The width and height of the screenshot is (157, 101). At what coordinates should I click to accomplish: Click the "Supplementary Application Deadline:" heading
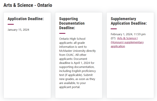pyautogui.click(x=129, y=21)
